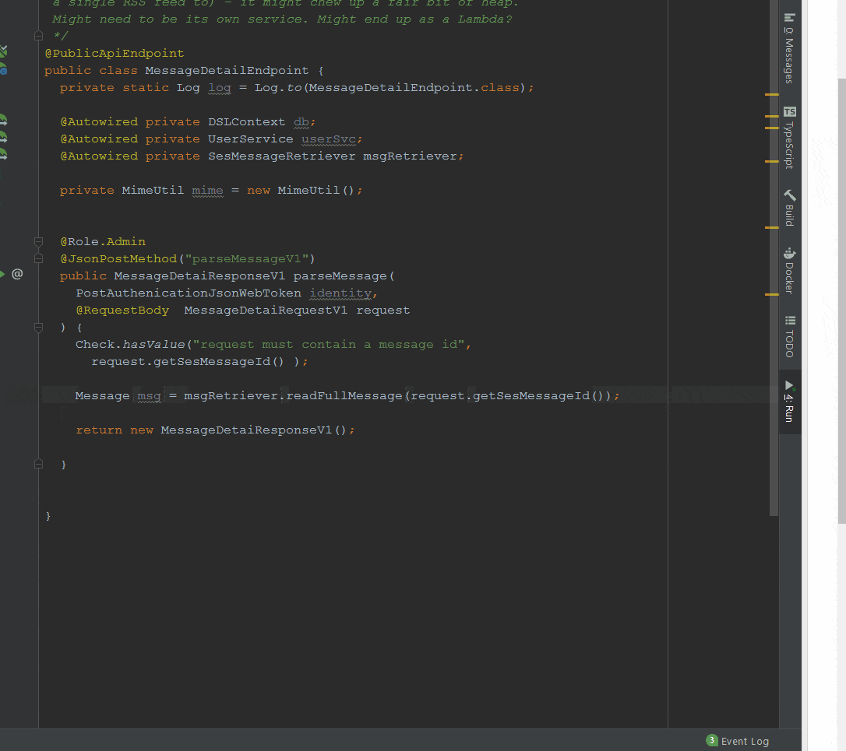Toggle fold marker at parseMessage closing brace

(38, 464)
